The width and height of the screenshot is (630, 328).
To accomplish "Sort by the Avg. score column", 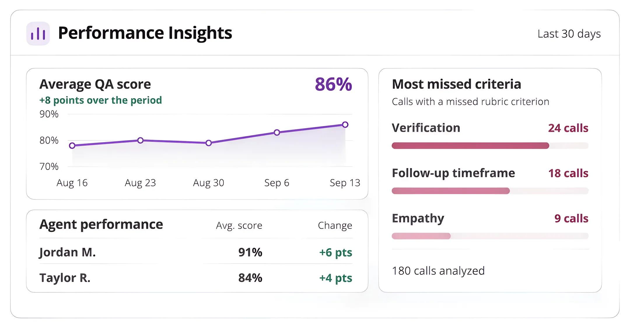I will click(239, 225).
